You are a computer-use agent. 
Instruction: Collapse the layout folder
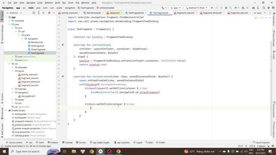[x=13, y=71]
